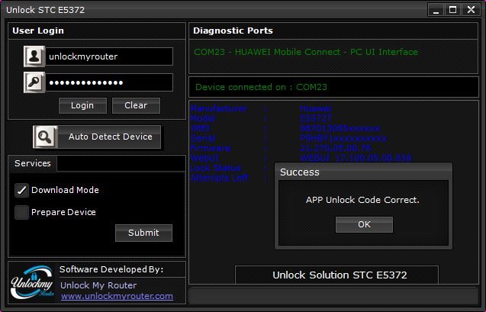Click the User Login panel header
The width and height of the screenshot is (486, 312).
coord(97,31)
